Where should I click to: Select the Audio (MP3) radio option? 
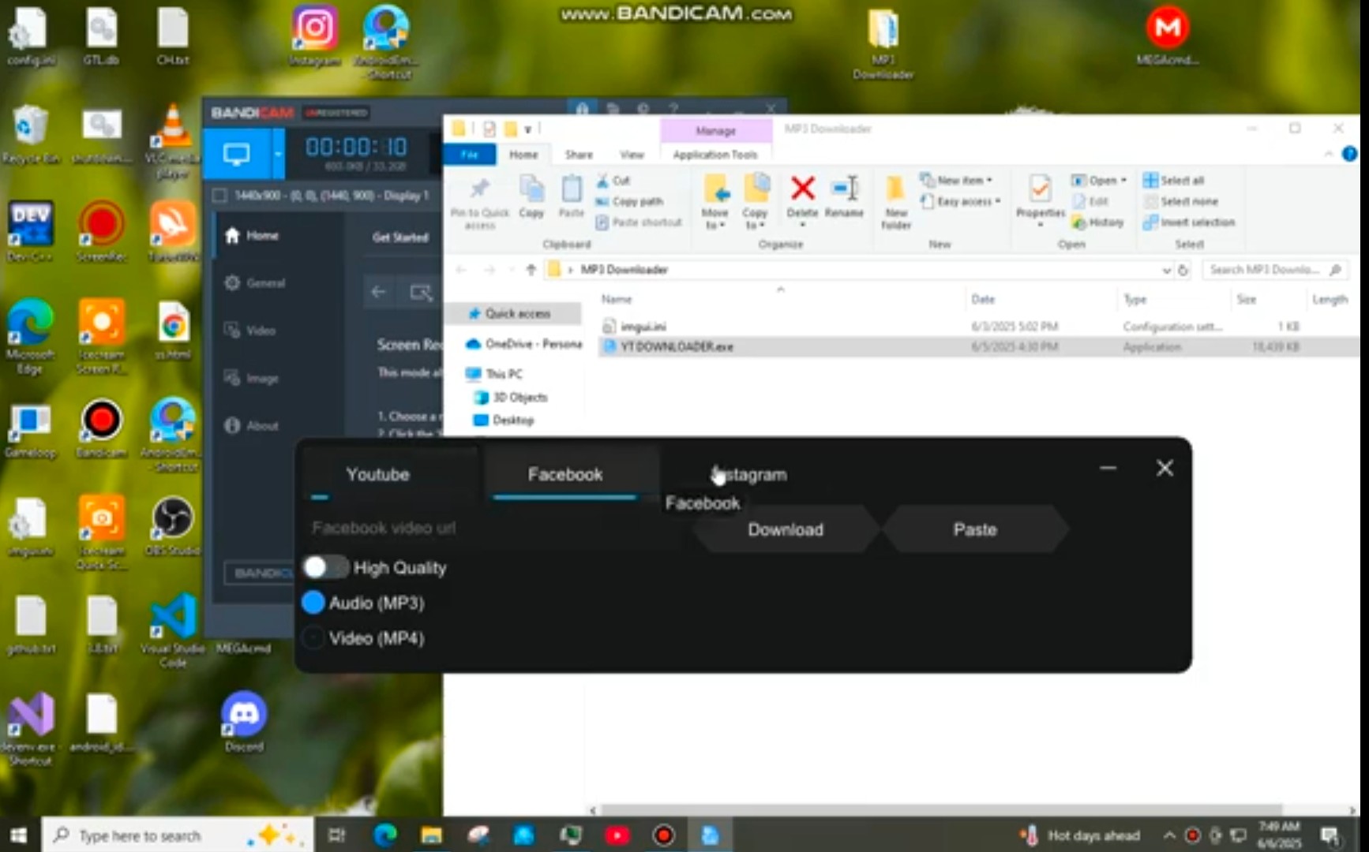[313, 603]
